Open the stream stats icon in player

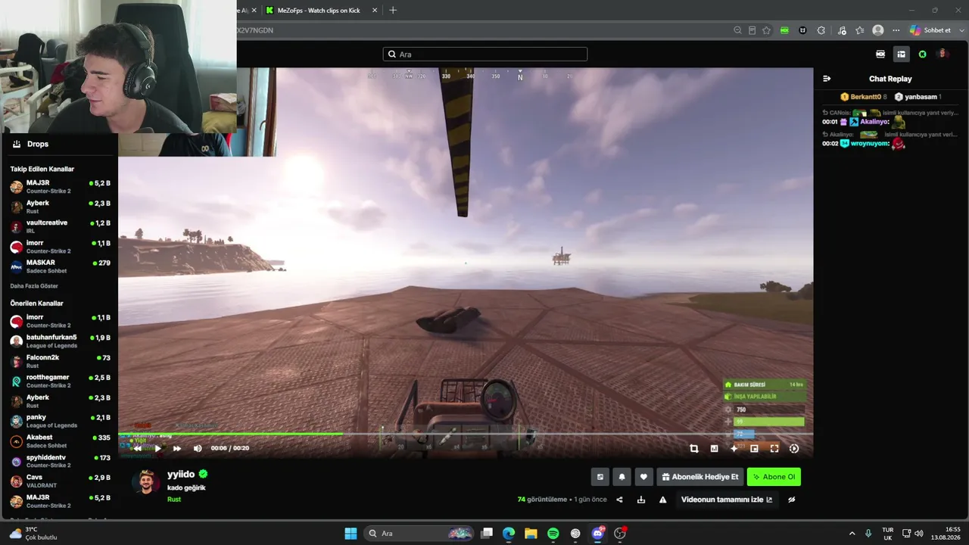click(714, 448)
